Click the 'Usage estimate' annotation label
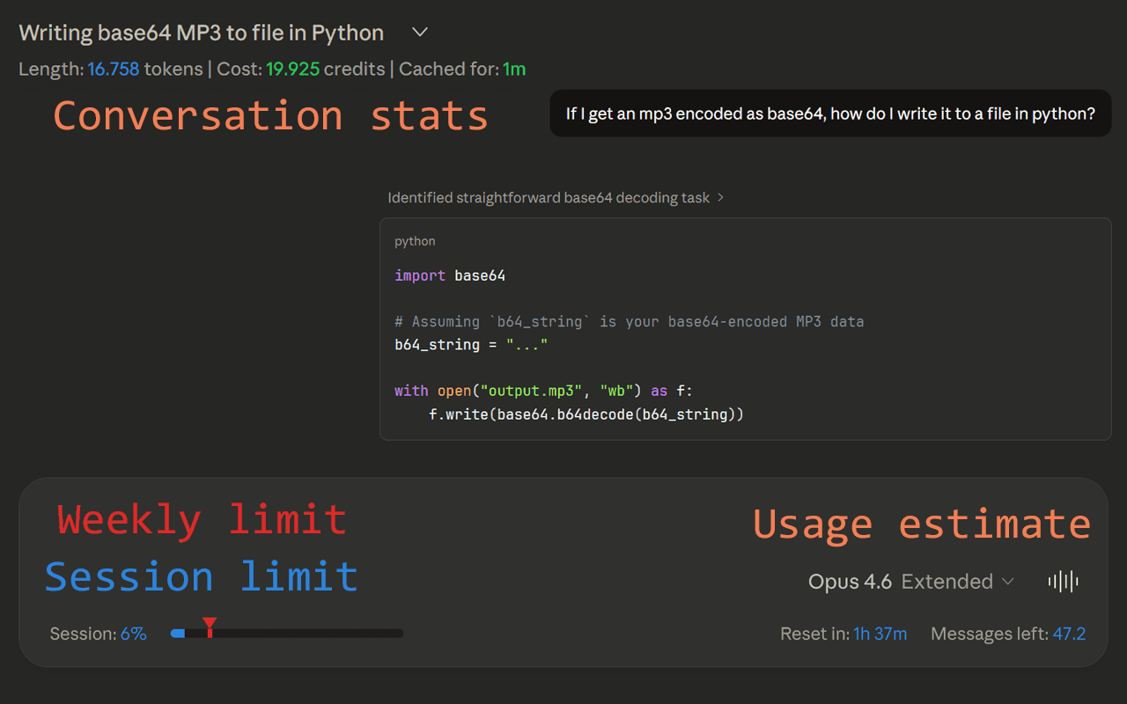 [922, 524]
